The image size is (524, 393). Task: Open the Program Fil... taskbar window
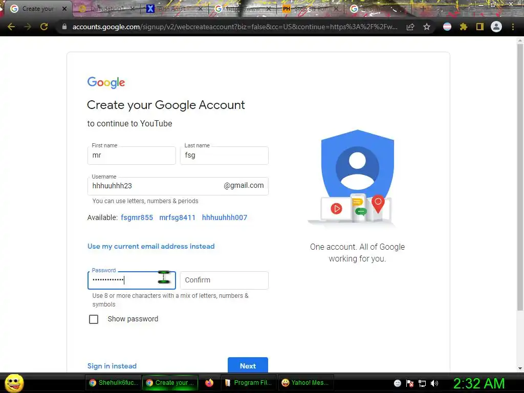point(248,383)
